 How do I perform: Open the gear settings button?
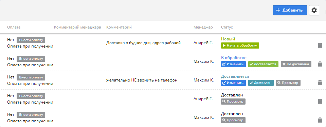[314, 10]
